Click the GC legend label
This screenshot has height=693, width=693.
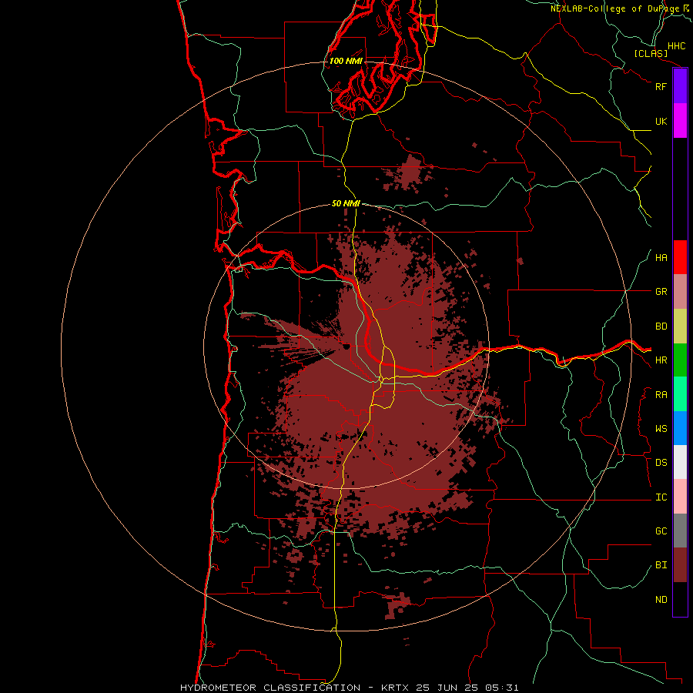[661, 531]
